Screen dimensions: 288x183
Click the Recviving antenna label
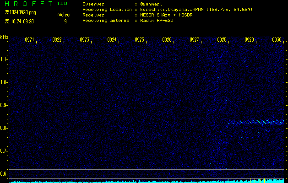point(106,21)
